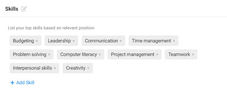
Task: Click the plus icon on Budgeting chip
Action: (x=37, y=41)
